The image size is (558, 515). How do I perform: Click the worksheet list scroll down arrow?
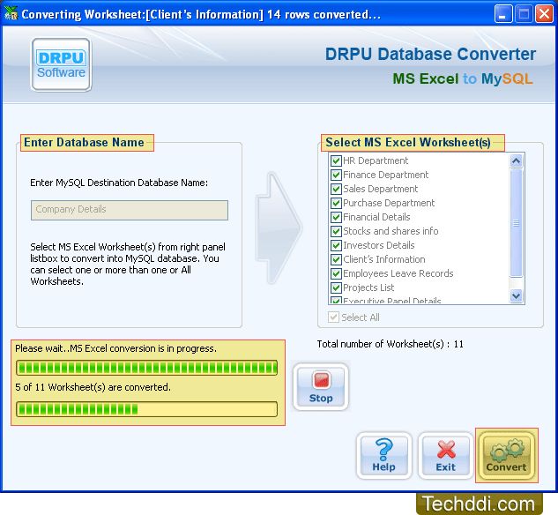pos(516,295)
